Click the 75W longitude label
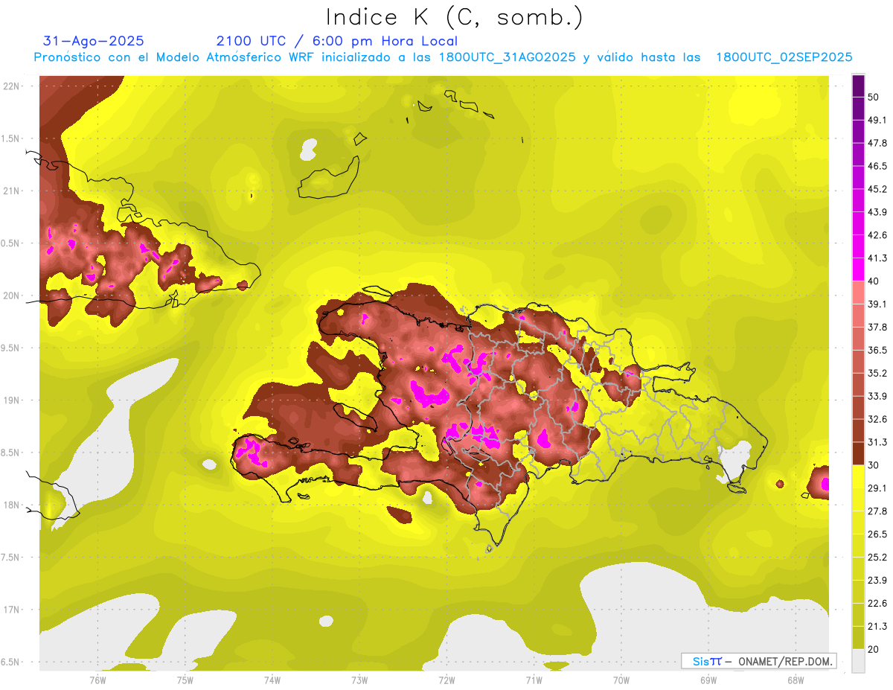Viewport: 893px width, 690px height. tap(185, 680)
